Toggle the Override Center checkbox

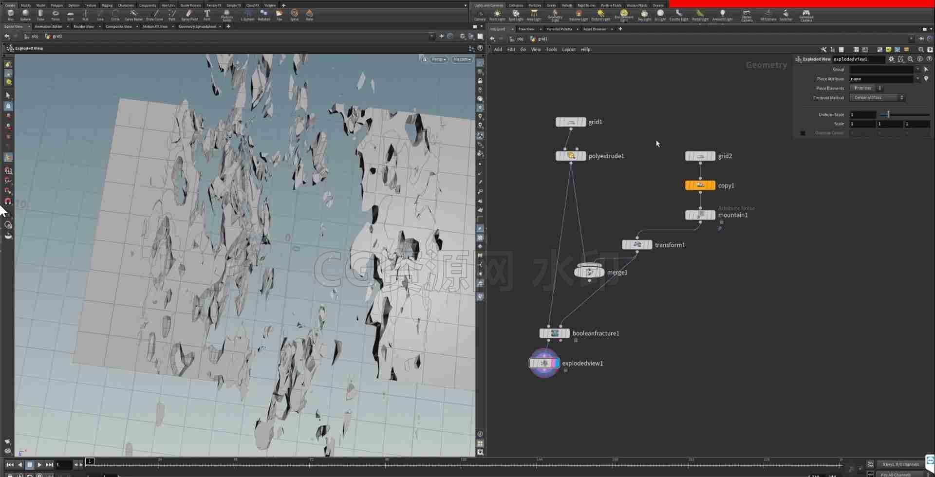click(x=803, y=133)
